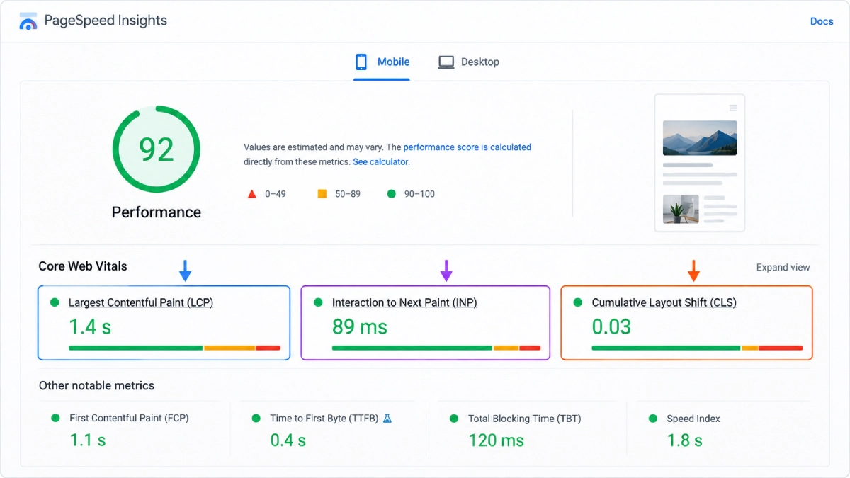The image size is (850, 478).
Task: Click the green dot beside Time to First Byte
Action: (x=256, y=418)
